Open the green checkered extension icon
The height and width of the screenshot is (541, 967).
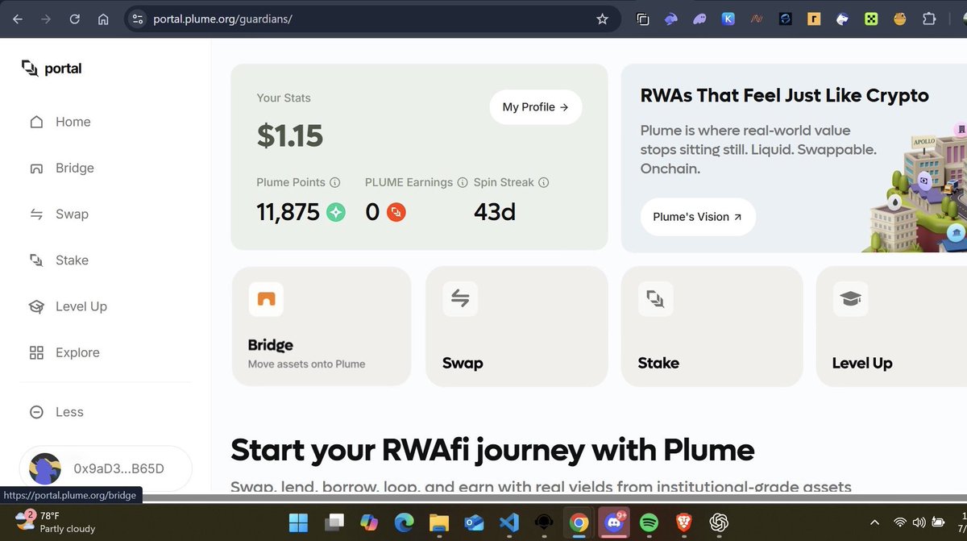point(871,19)
